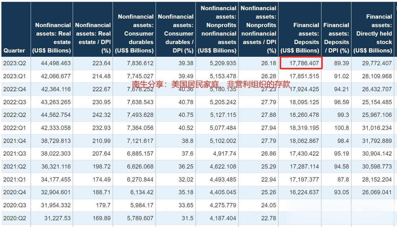Select real estate value 31,227.53
Screen dimensions: 397x227
[57, 218]
